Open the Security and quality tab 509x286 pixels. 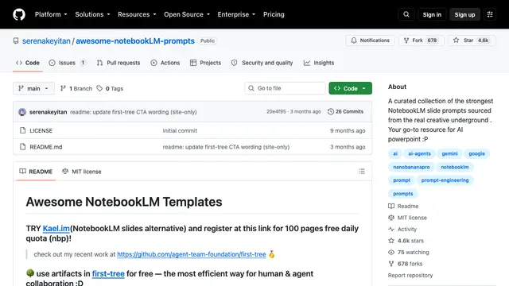(x=262, y=63)
